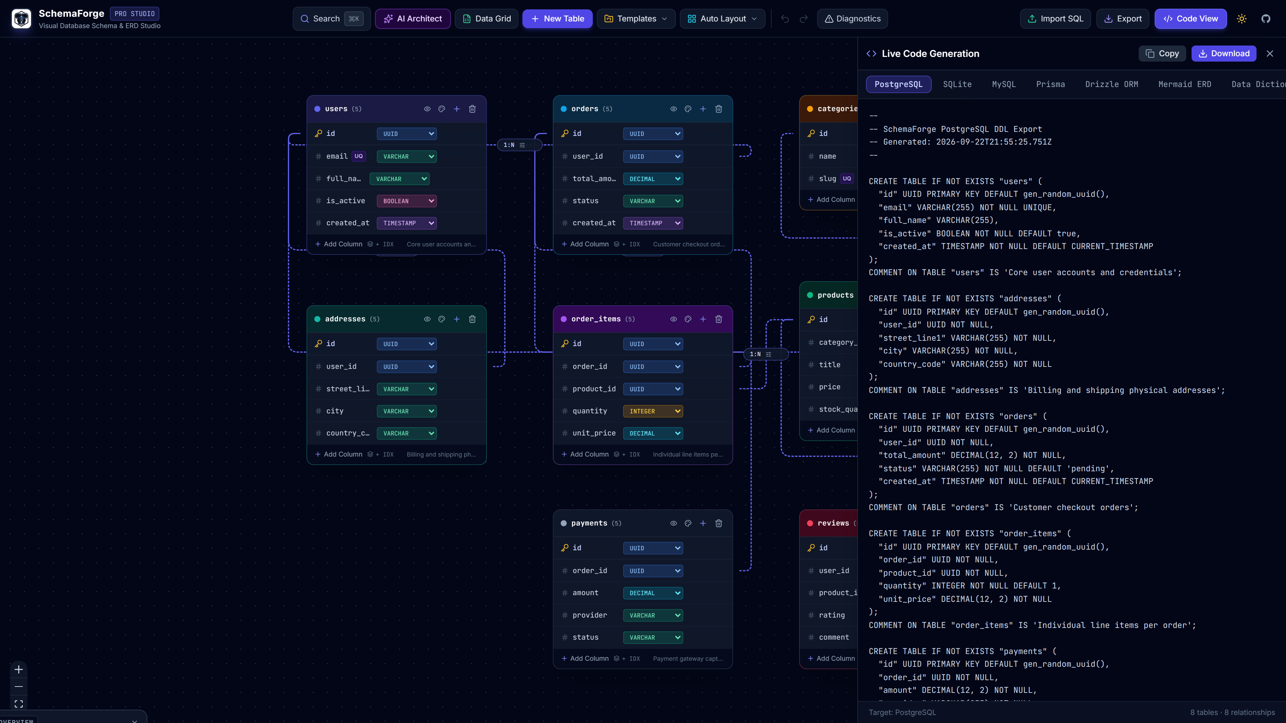Open the Auto Layout dropdown
The width and height of the screenshot is (1286, 723).
[x=722, y=18]
